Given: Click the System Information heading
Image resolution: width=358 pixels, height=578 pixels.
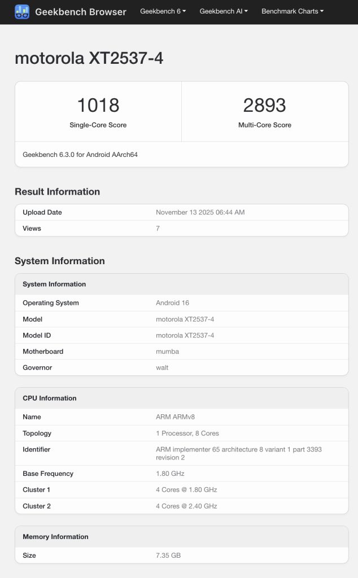Looking at the screenshot, I should click(59, 261).
